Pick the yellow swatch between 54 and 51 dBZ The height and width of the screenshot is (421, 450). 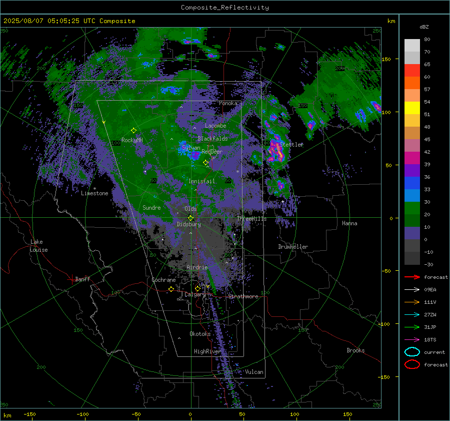tap(412, 108)
